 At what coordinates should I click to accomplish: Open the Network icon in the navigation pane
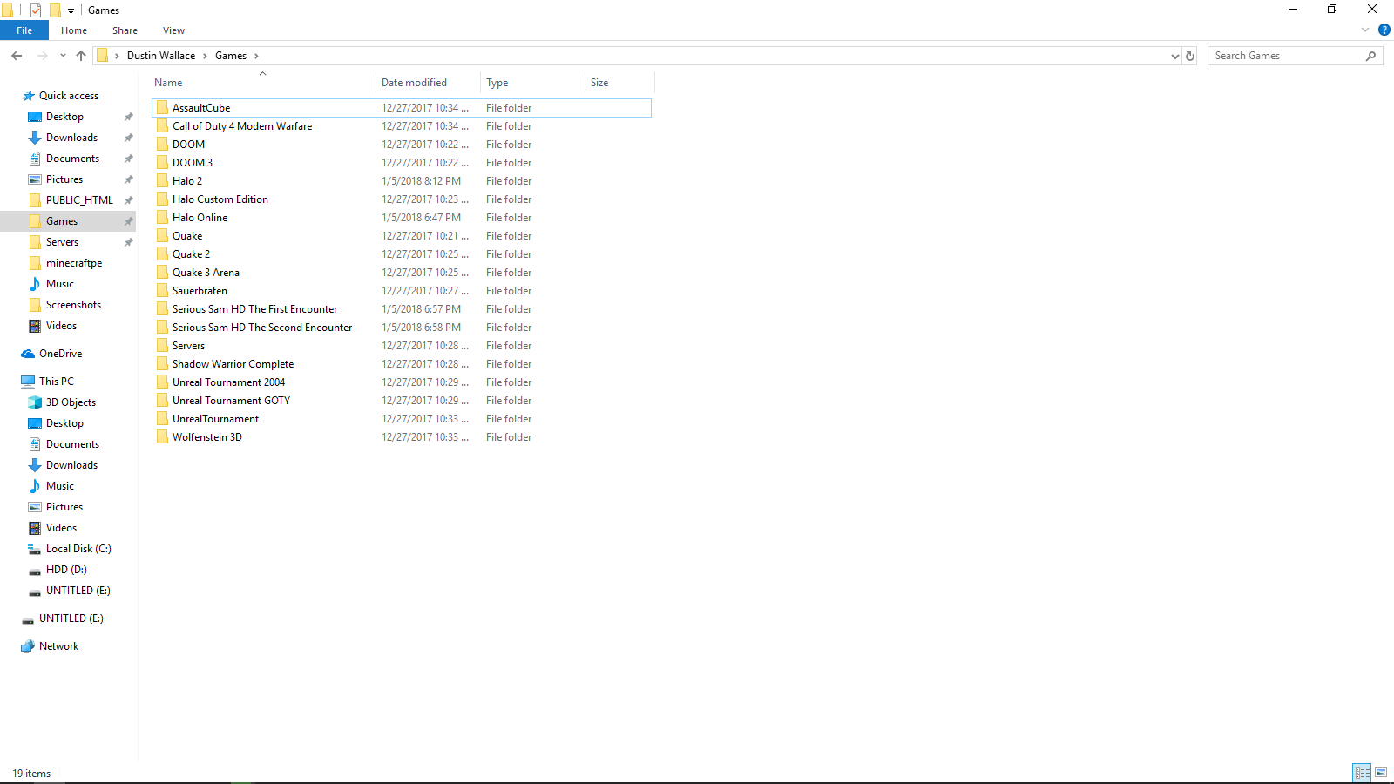click(x=28, y=646)
